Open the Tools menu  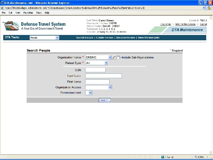pyautogui.click(x=39, y=13)
